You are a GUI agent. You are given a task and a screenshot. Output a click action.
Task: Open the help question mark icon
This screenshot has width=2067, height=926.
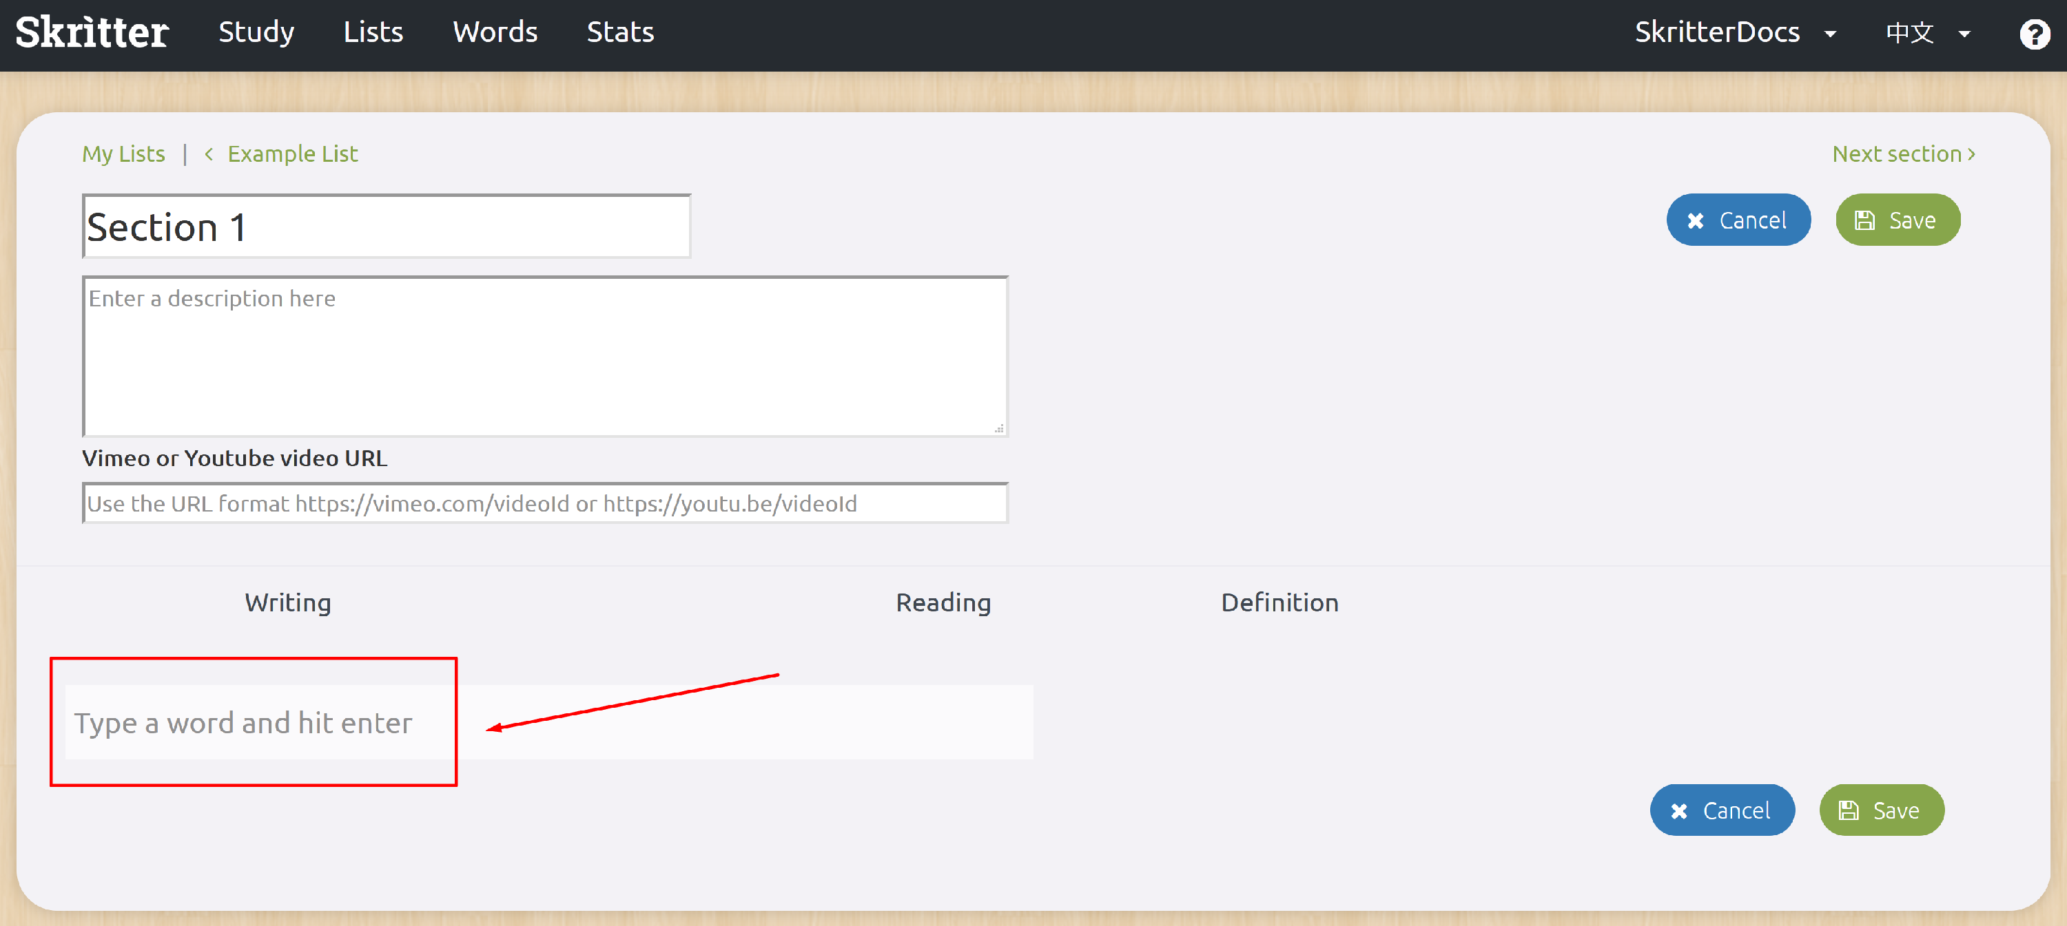pyautogui.click(x=2034, y=34)
